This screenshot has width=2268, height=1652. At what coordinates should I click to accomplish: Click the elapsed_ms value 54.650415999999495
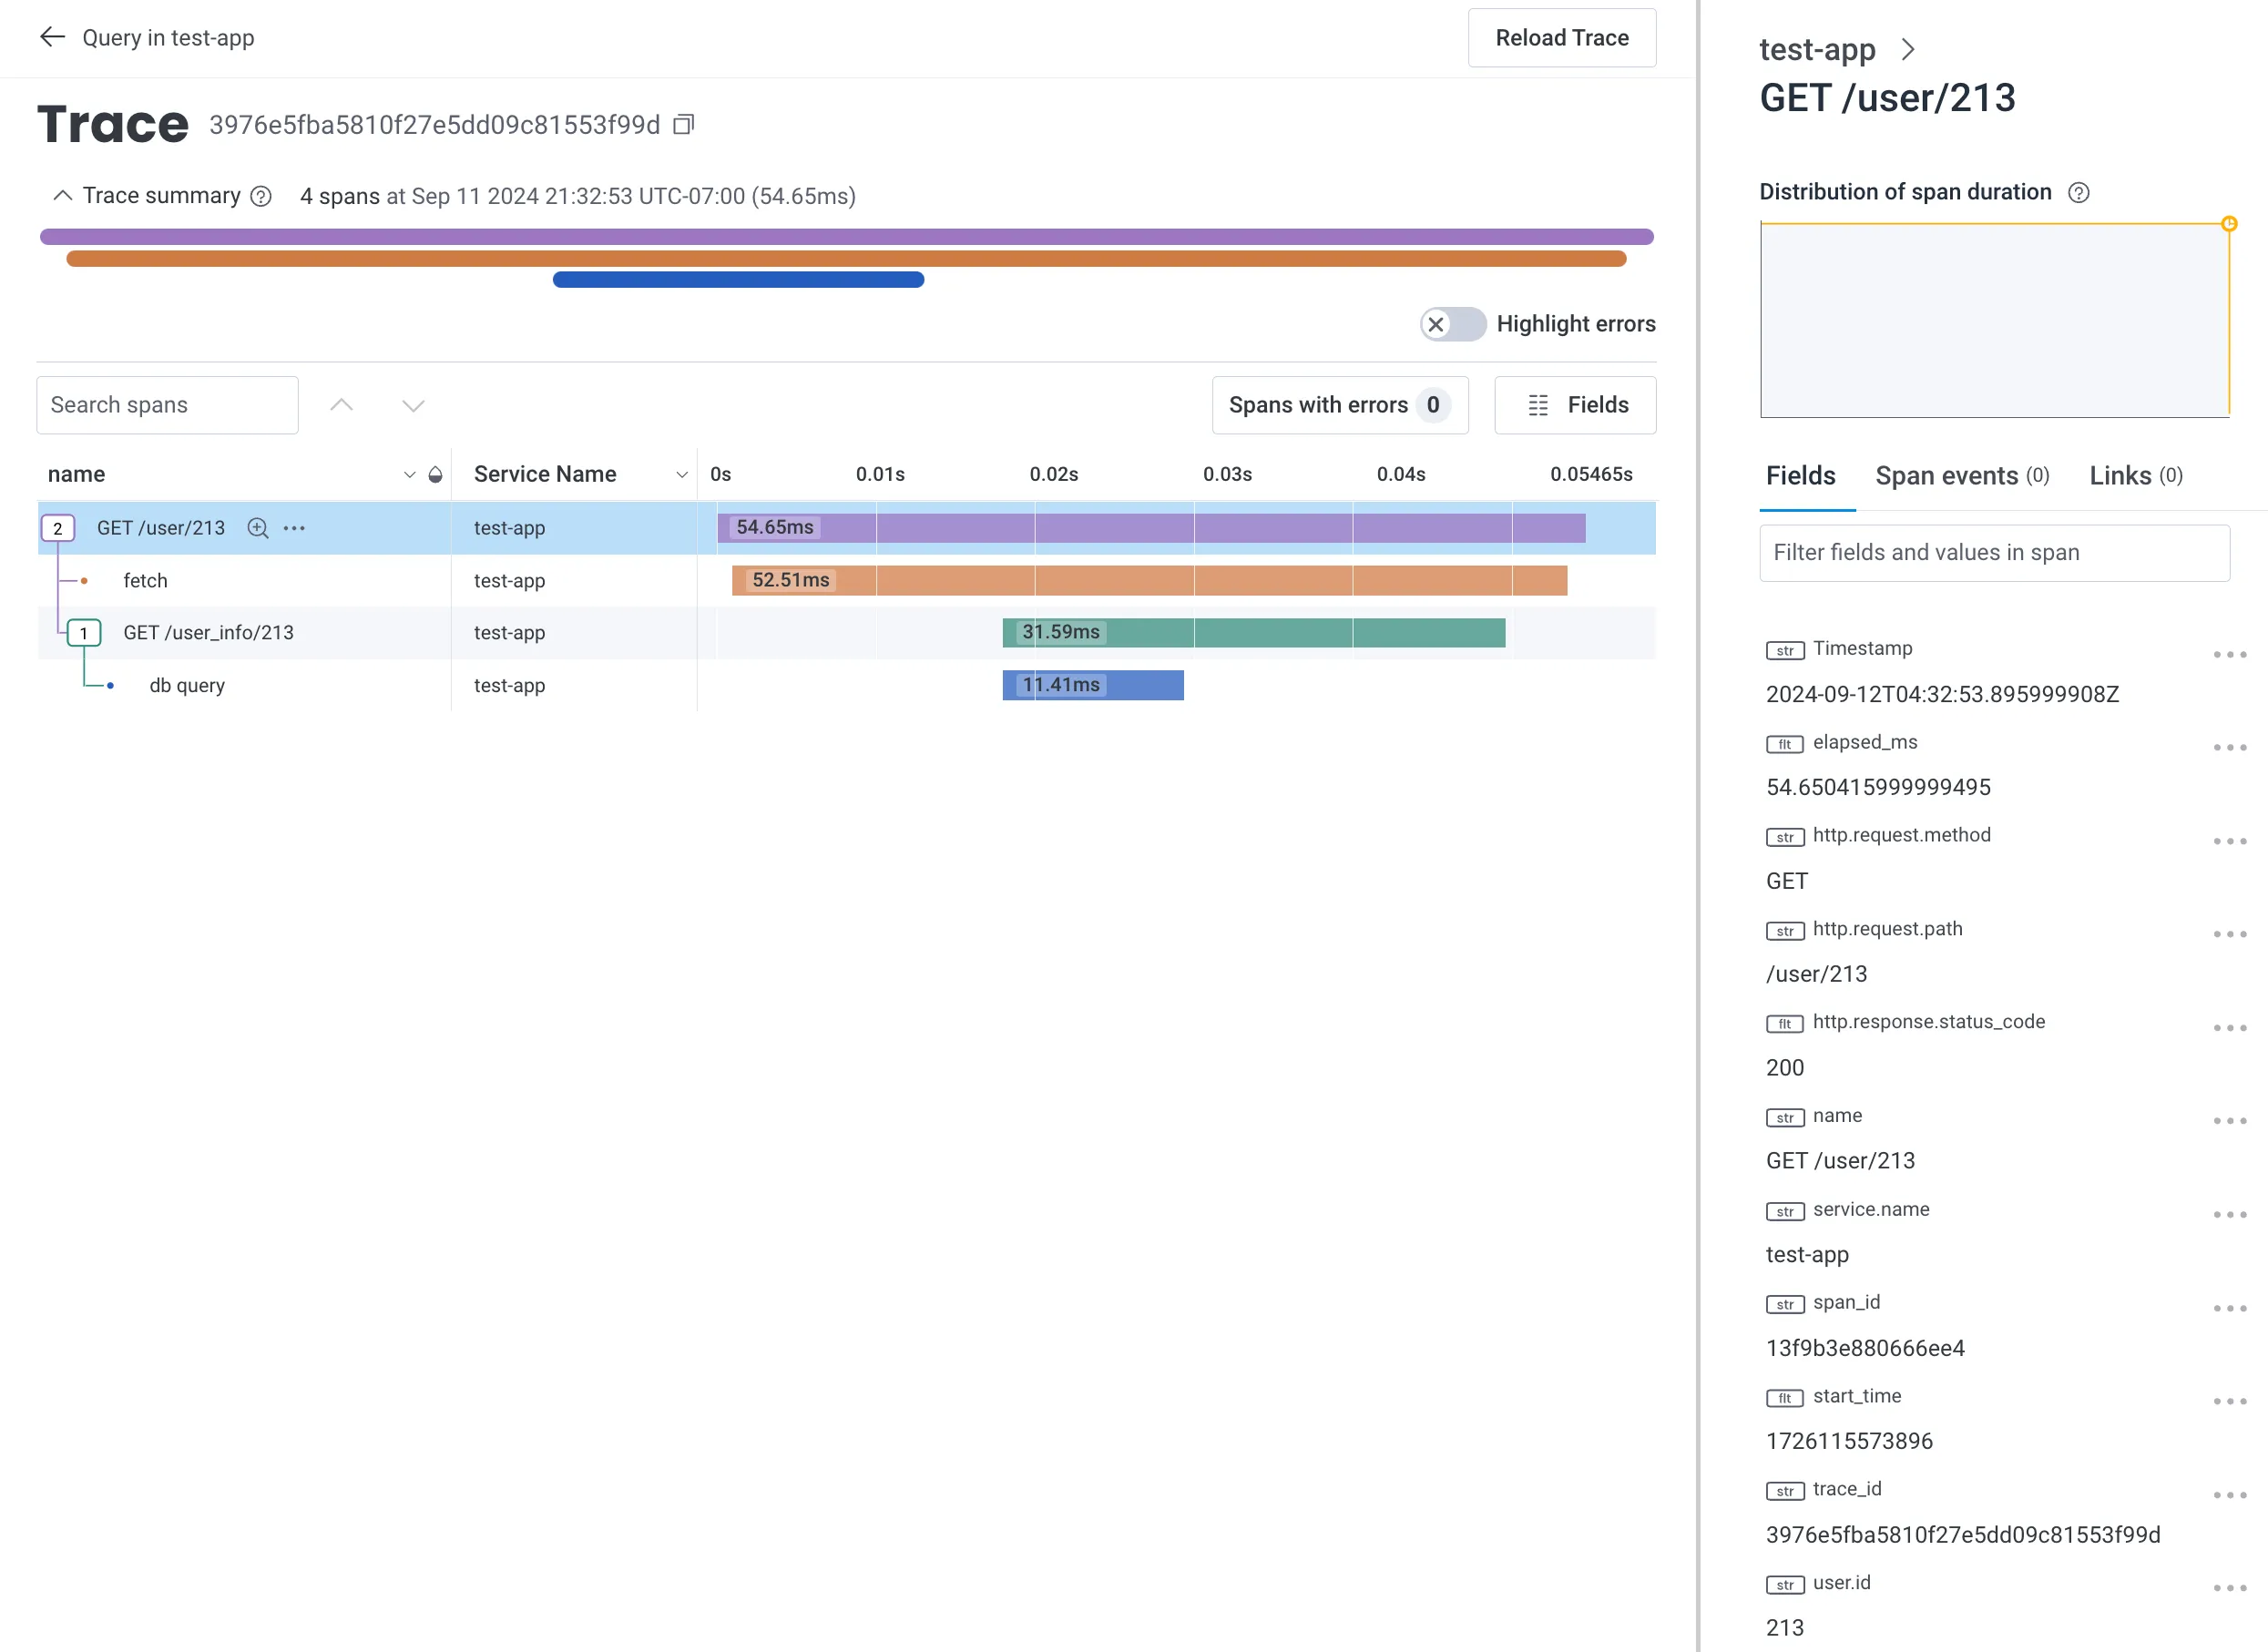pos(1878,788)
